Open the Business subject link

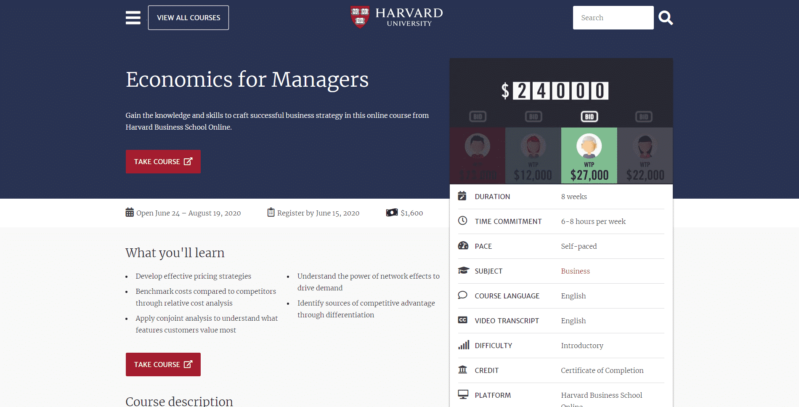(x=575, y=271)
